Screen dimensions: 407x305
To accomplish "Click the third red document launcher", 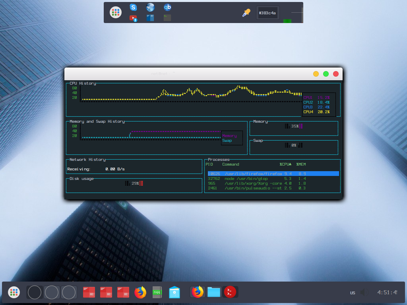I will click(x=123, y=292).
